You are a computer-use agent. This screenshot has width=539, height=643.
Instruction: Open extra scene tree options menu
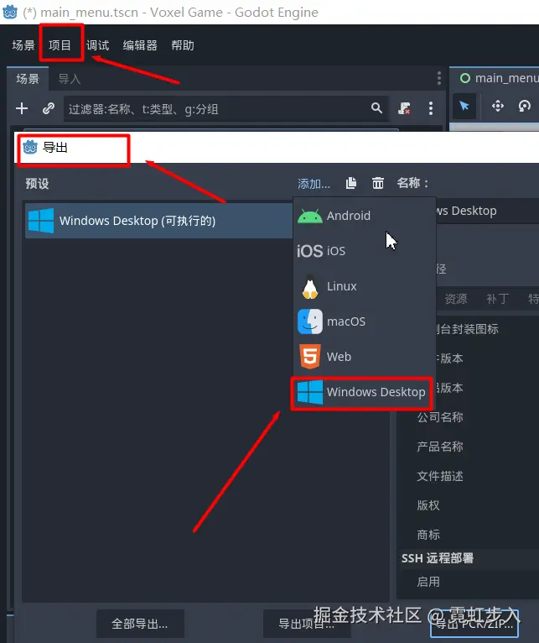[x=431, y=108]
